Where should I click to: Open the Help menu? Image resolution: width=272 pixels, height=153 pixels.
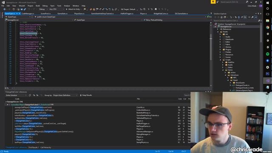[x=83, y=6]
